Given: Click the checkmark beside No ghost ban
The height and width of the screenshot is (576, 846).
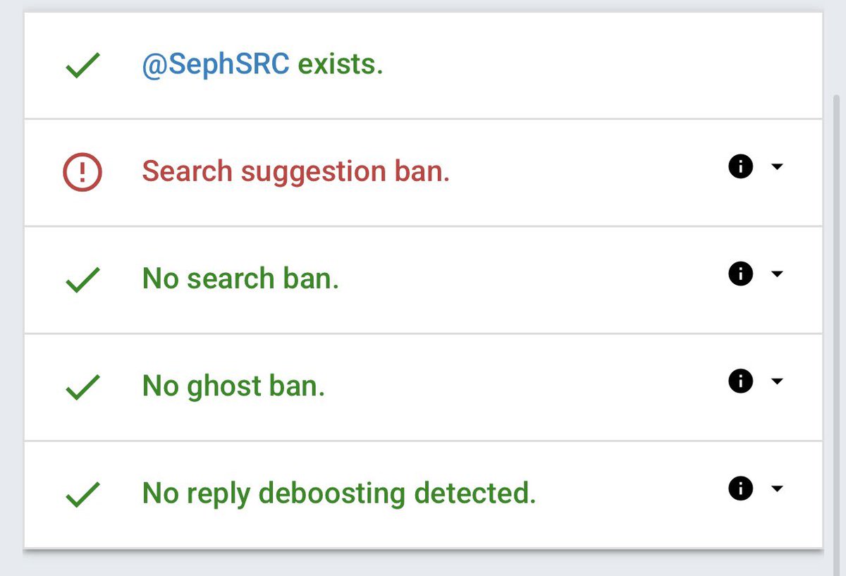Looking at the screenshot, I should 82,388.
